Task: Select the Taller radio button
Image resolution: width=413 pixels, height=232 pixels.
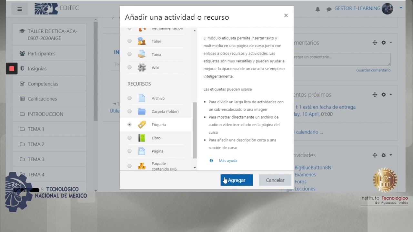Action: pyautogui.click(x=129, y=41)
